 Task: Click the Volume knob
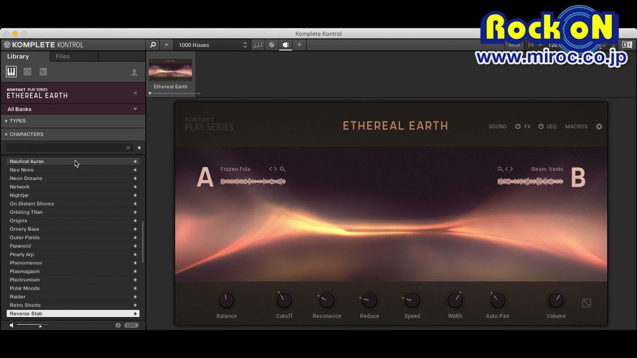[x=556, y=300]
